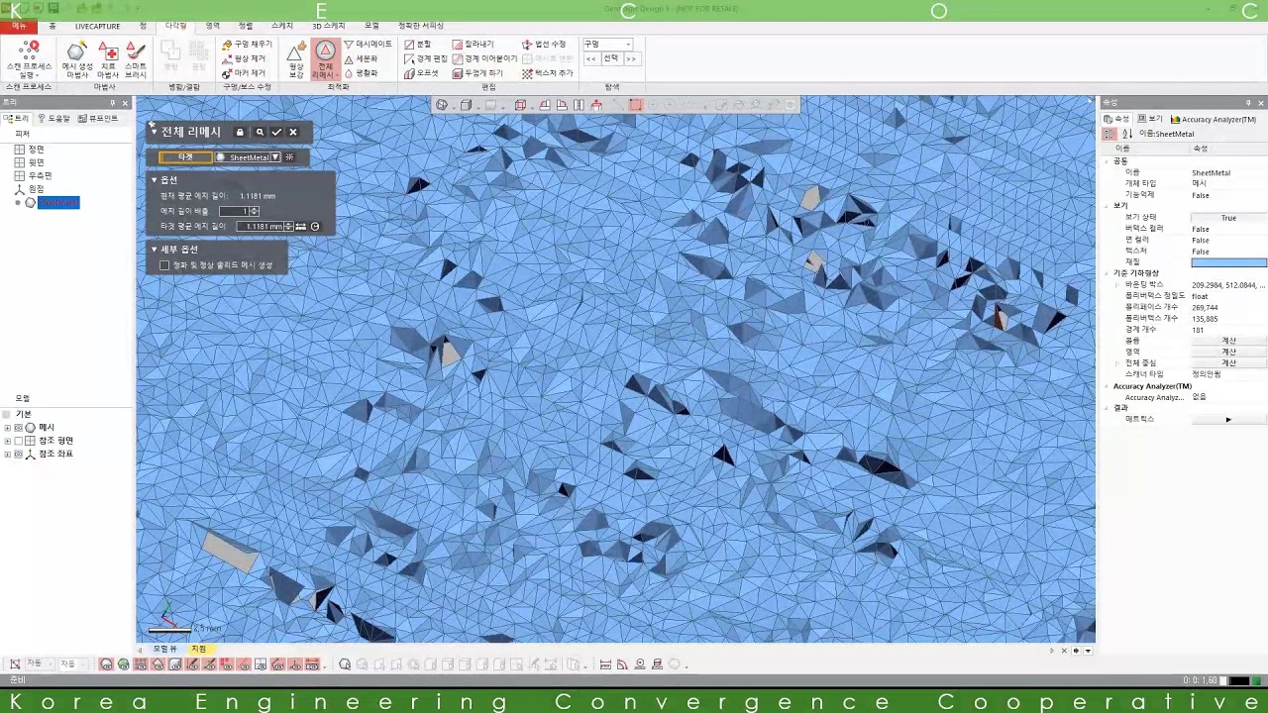Screen dimensions: 1268x713
Task: Choose the 두껍게 하기 thicken tool
Action: pyautogui.click(x=477, y=72)
